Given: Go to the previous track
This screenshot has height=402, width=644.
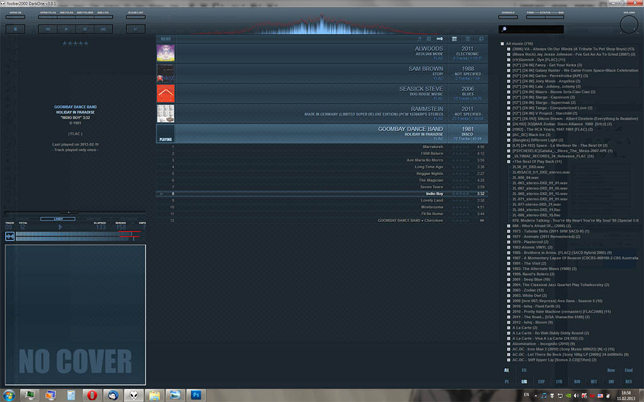Looking at the screenshot, I should click(48, 29).
